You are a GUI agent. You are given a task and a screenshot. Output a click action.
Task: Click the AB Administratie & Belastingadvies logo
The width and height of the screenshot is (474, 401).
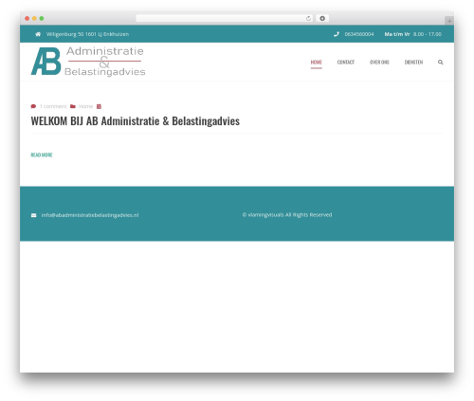(88, 62)
